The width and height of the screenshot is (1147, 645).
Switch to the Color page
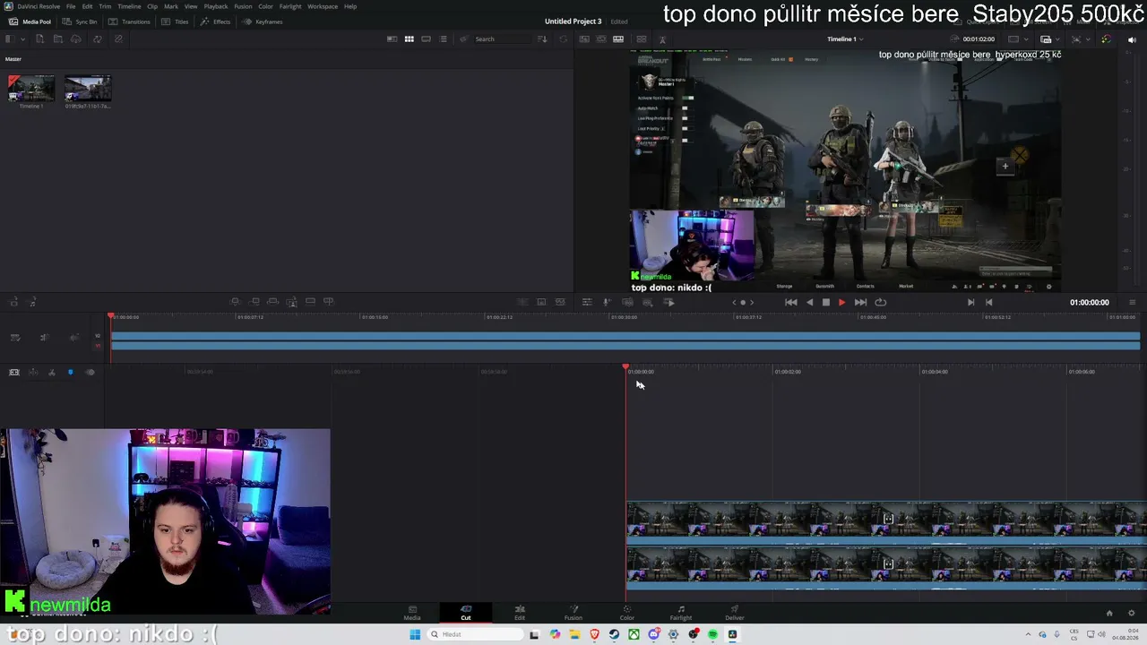pyautogui.click(x=627, y=614)
